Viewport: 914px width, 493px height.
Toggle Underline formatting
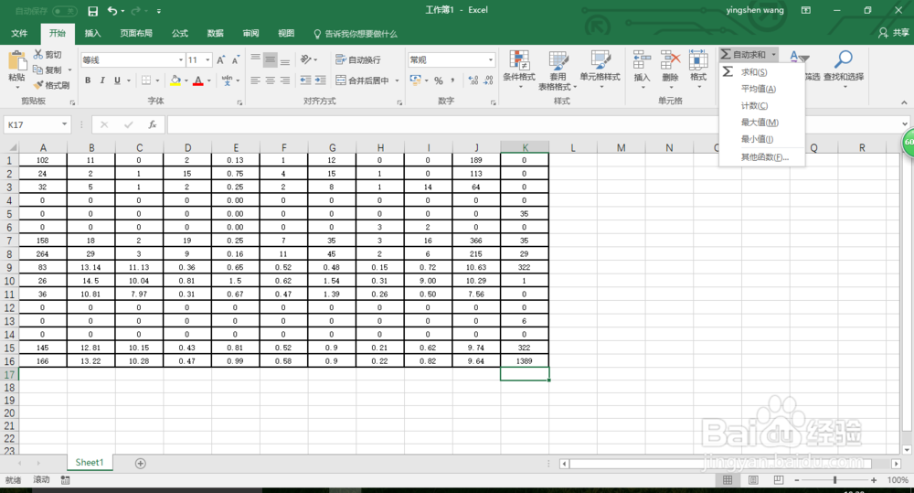pyautogui.click(x=117, y=80)
